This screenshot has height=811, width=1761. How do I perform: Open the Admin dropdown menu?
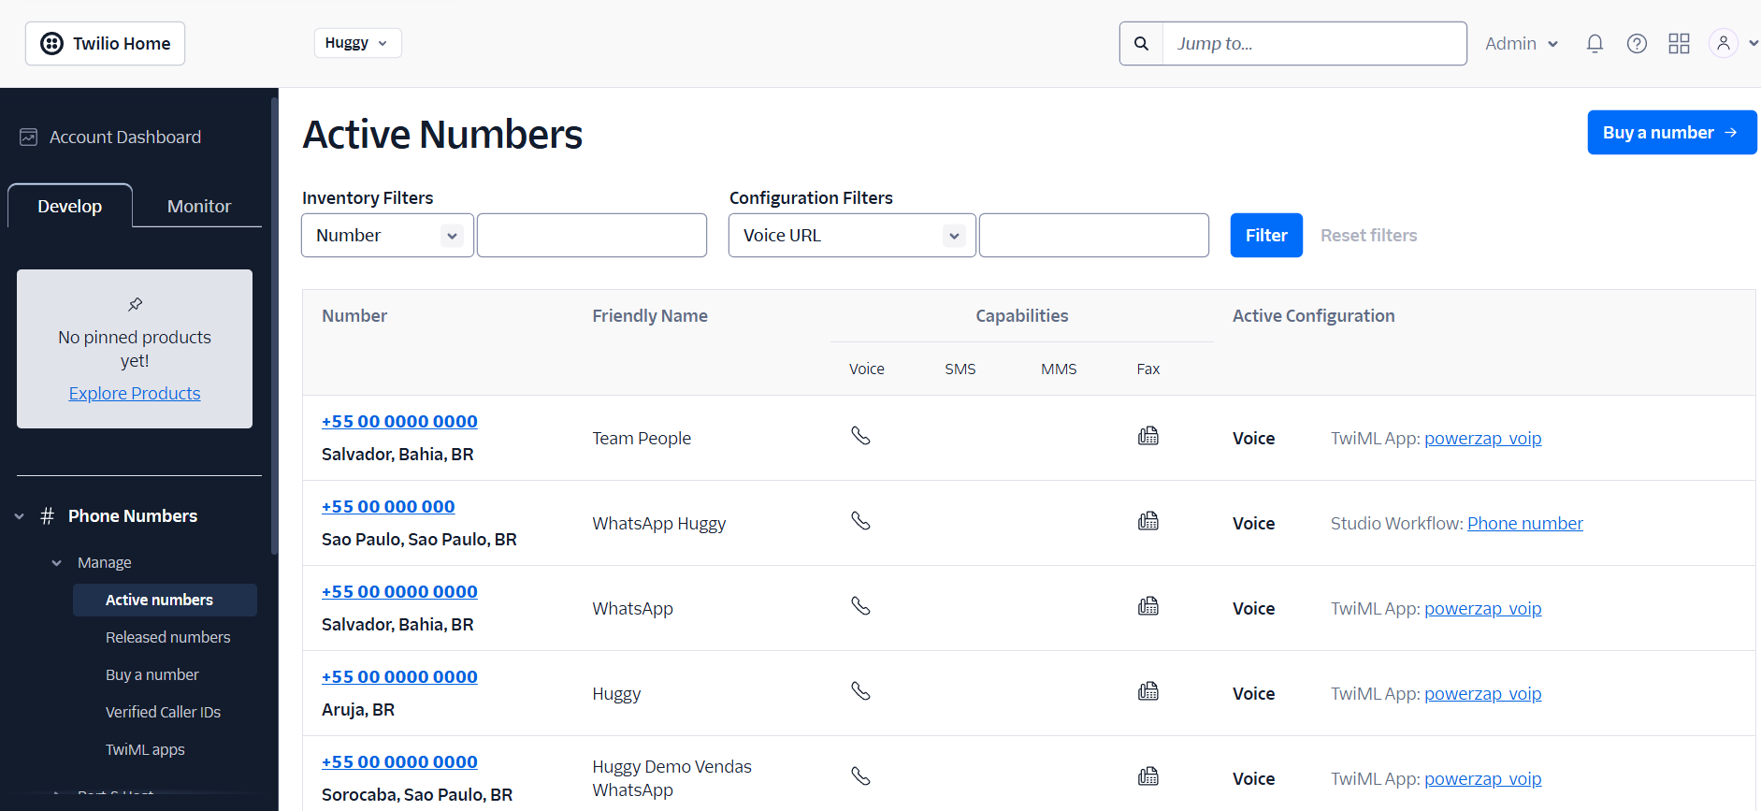(1522, 44)
